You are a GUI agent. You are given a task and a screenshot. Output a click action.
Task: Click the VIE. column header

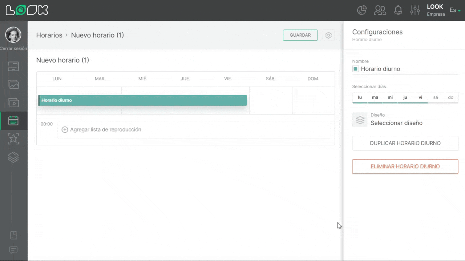pyautogui.click(x=228, y=79)
